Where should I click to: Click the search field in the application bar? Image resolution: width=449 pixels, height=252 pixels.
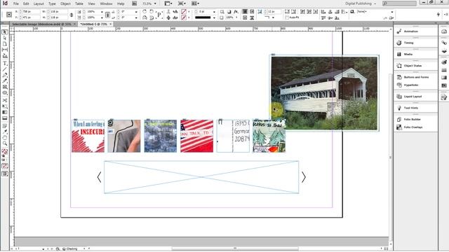[399, 3]
